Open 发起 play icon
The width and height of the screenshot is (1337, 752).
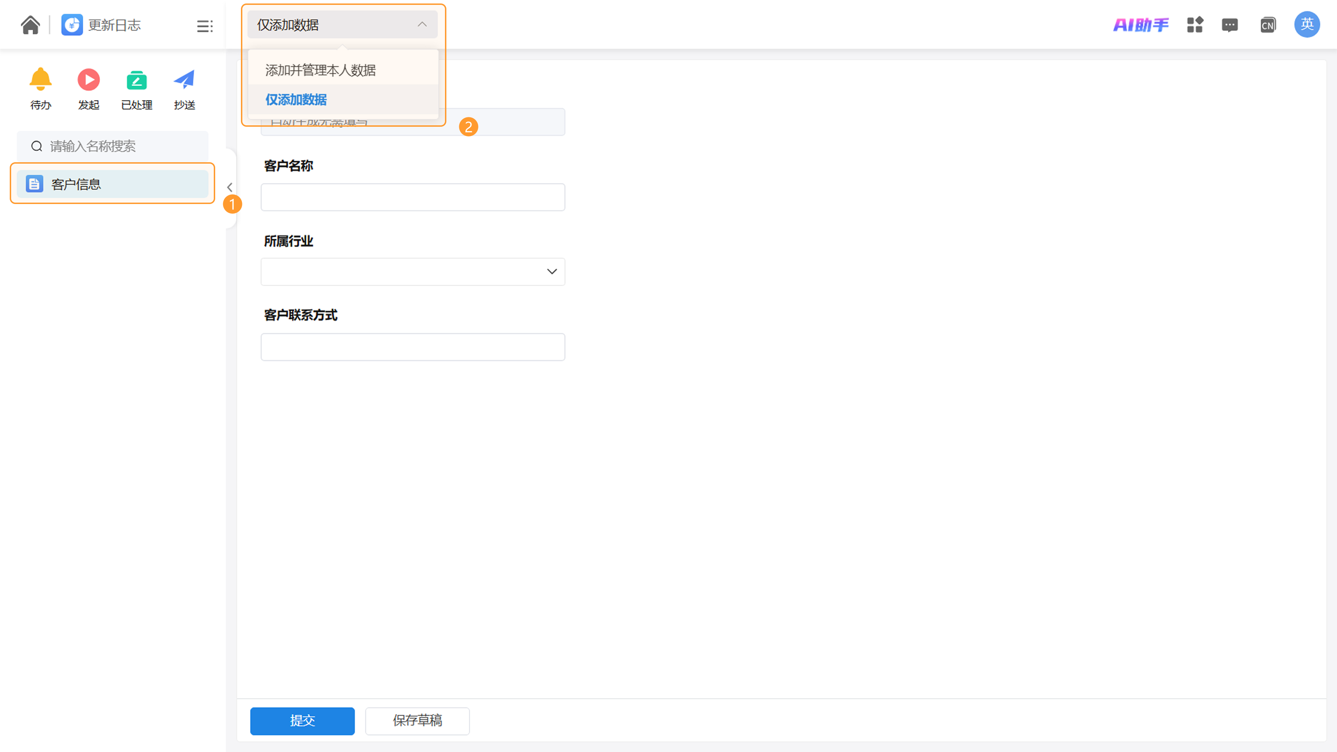coord(88,80)
